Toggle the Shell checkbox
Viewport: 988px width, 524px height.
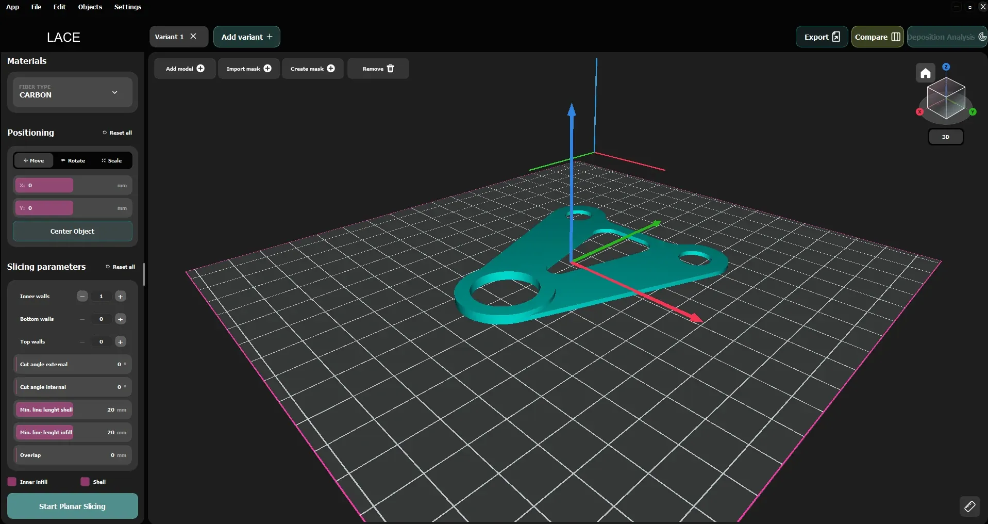pos(85,482)
